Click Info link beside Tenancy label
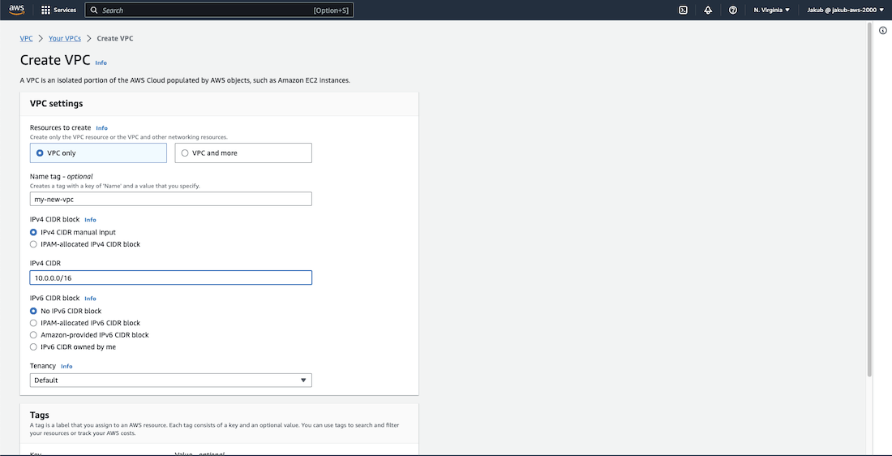Viewport: 892px width, 456px height. click(x=66, y=367)
